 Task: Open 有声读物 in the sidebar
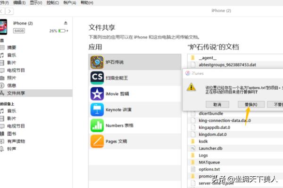16,141
